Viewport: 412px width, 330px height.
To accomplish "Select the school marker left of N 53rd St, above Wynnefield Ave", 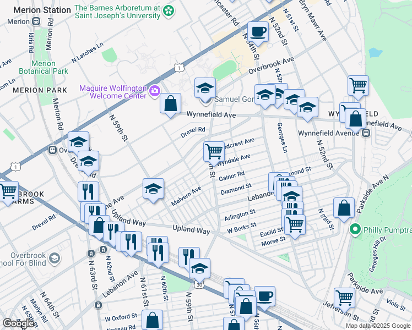I will (x=265, y=96).
